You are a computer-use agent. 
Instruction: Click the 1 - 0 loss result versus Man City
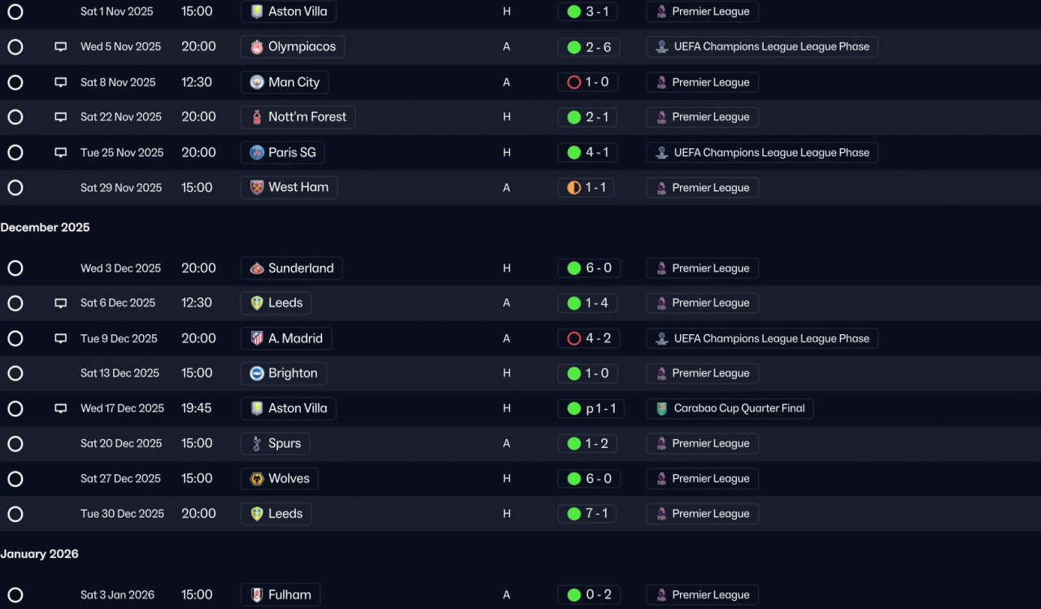click(x=588, y=82)
